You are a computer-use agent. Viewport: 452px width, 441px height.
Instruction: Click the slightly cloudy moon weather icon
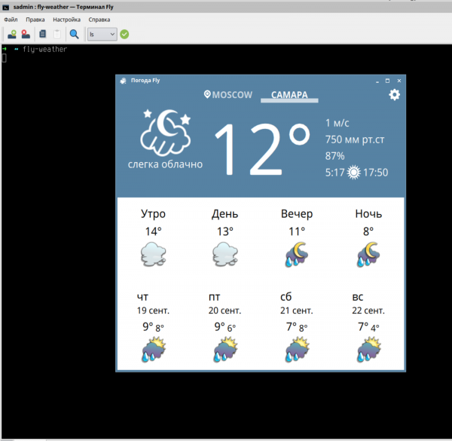(165, 132)
